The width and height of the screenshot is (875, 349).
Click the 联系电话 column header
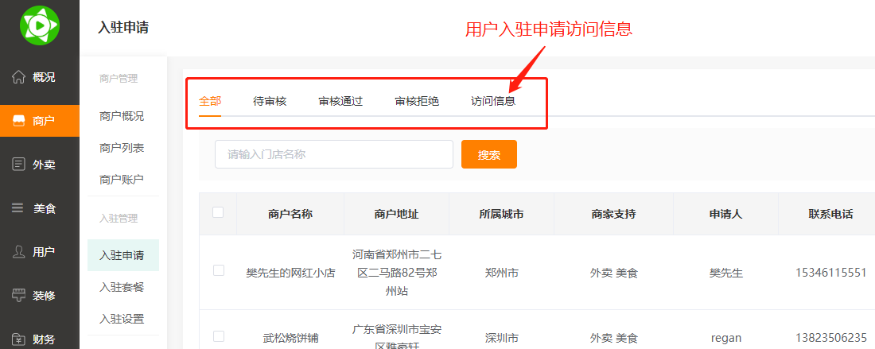click(x=831, y=214)
